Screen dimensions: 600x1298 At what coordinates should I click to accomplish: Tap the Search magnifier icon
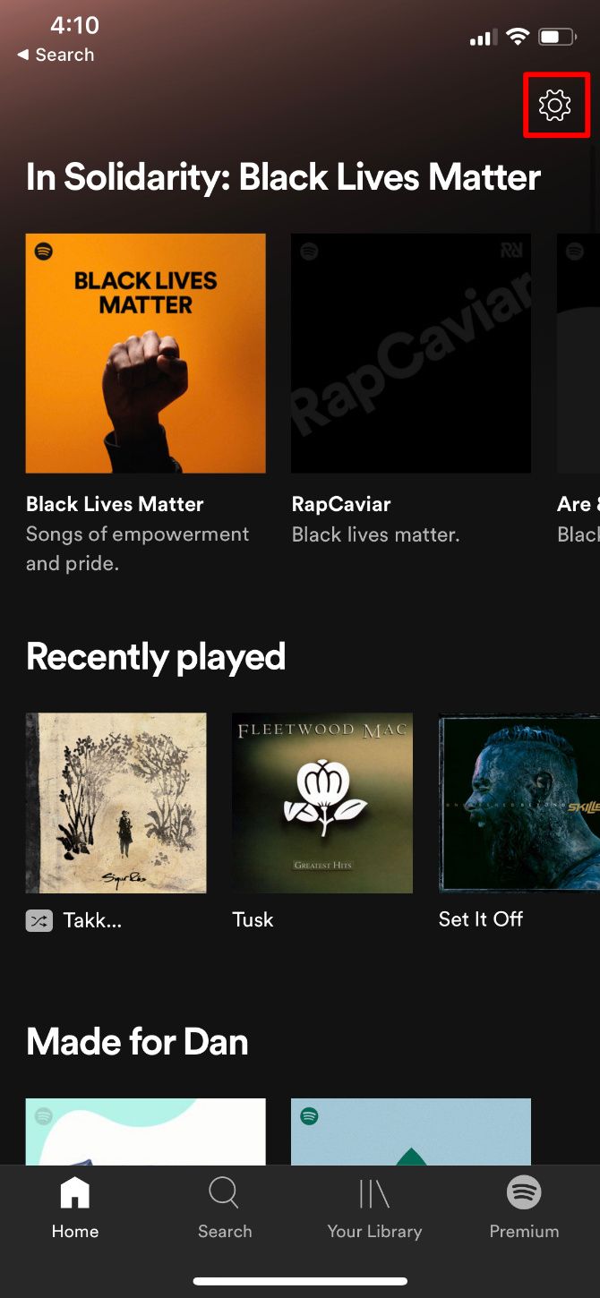click(x=224, y=1193)
